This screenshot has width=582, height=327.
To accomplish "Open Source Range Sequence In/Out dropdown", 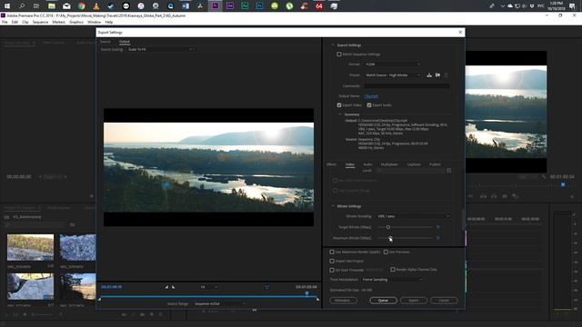I will click(219, 303).
